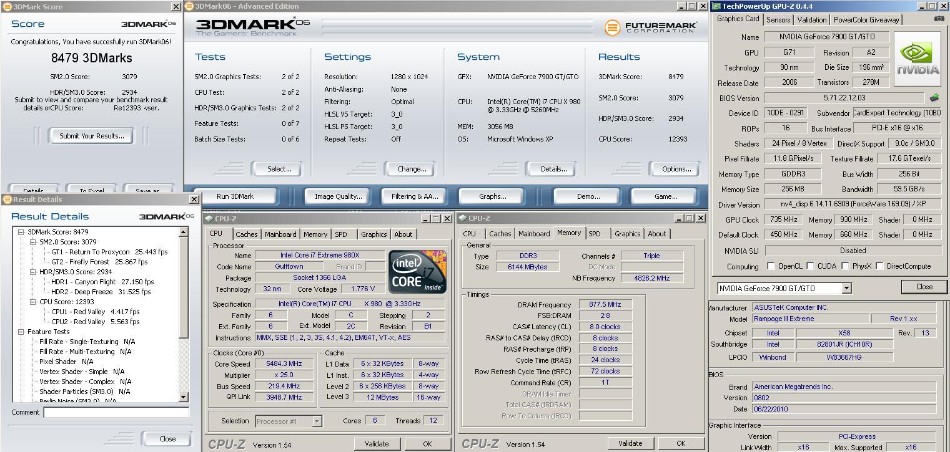
Task: Click Validate in the left CPU-Z window
Action: 376,444
